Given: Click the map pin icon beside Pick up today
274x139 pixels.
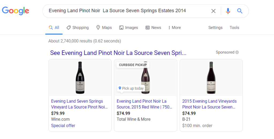Looking at the screenshot, I should pyautogui.click(x=120, y=88).
